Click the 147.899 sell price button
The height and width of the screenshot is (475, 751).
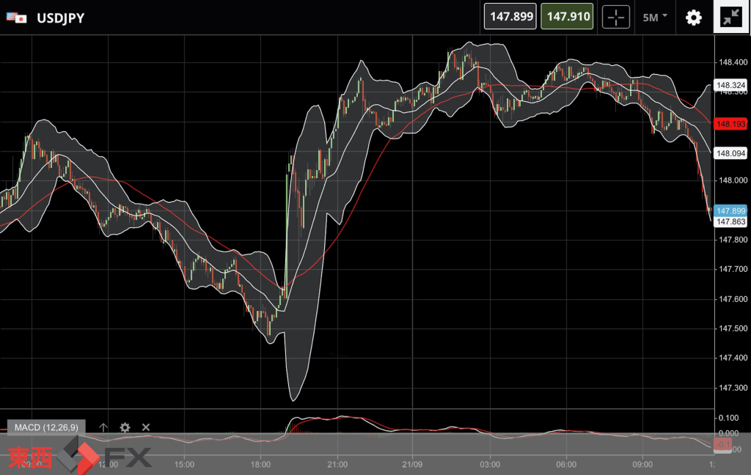coord(511,17)
